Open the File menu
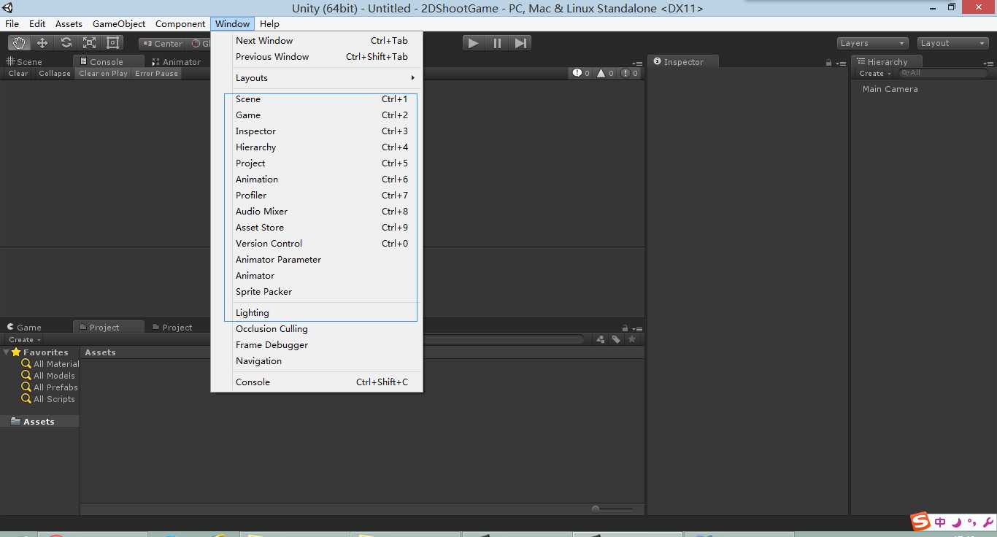 click(12, 23)
